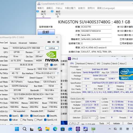Click the Bus Interface question mark in GPU-Z
Viewport: 133px width, 133px height.
[x=58, y=73]
